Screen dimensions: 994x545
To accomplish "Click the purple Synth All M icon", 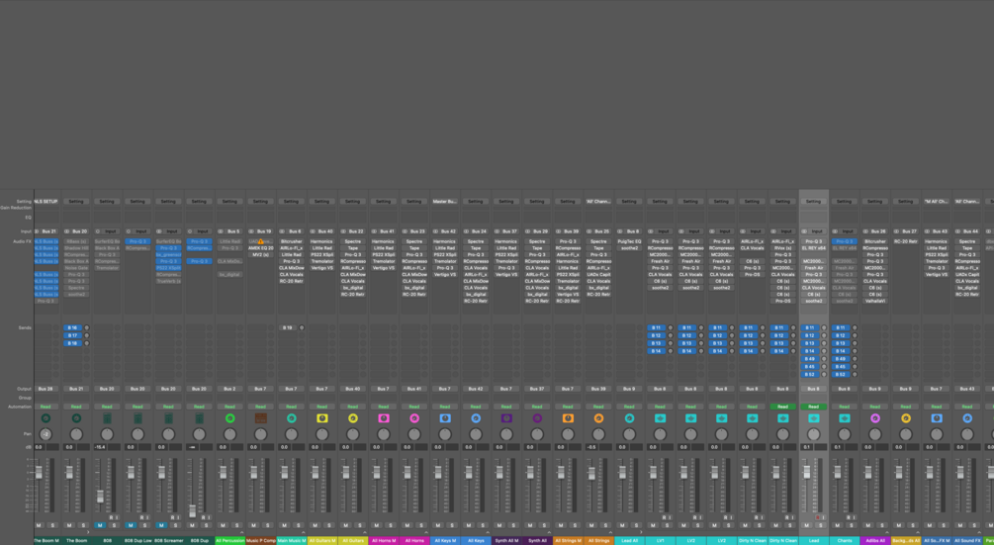I will click(x=505, y=418).
